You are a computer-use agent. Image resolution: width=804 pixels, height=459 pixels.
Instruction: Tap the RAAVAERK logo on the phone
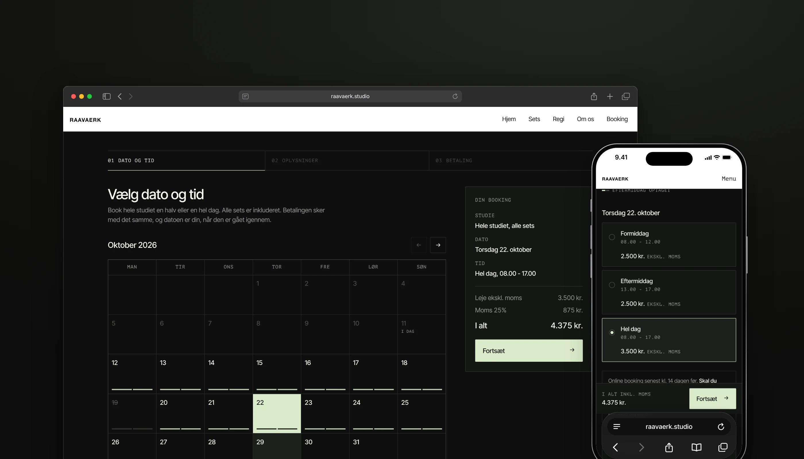pyautogui.click(x=615, y=179)
